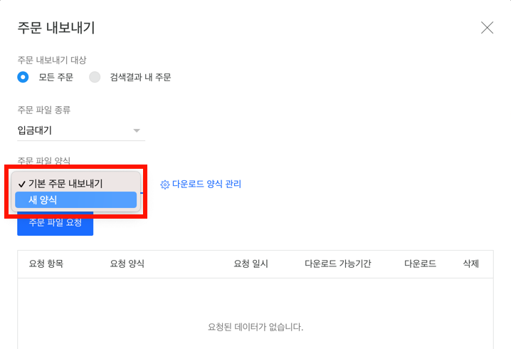Click the gear icon beside 다운로드 양식 관리
The width and height of the screenshot is (511, 349).
point(165,184)
